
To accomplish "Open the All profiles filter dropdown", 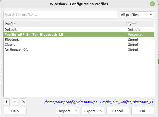I will click(x=137, y=15).
